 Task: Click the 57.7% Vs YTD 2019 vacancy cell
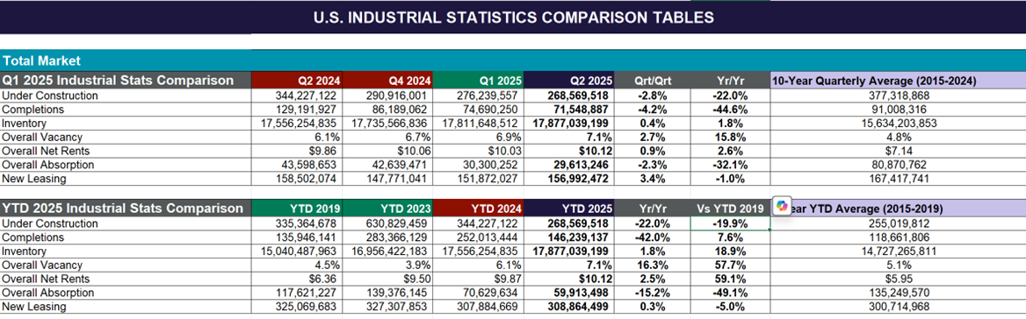[x=731, y=265]
